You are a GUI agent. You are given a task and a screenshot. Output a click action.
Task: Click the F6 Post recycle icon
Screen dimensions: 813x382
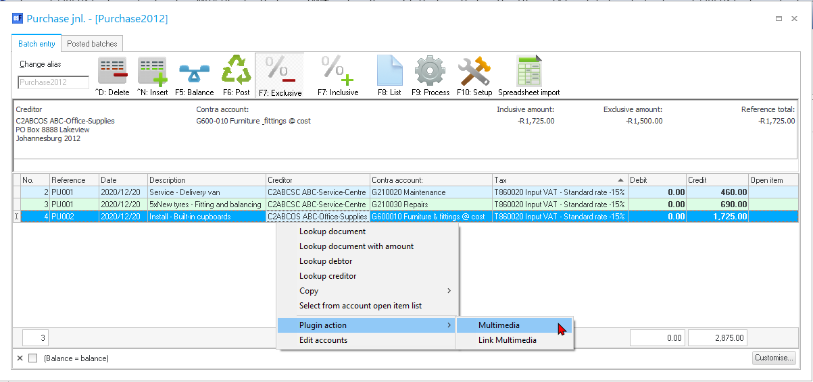(x=237, y=71)
